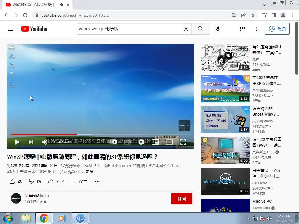
Task: Click the address bar URL
Action: 75,15
